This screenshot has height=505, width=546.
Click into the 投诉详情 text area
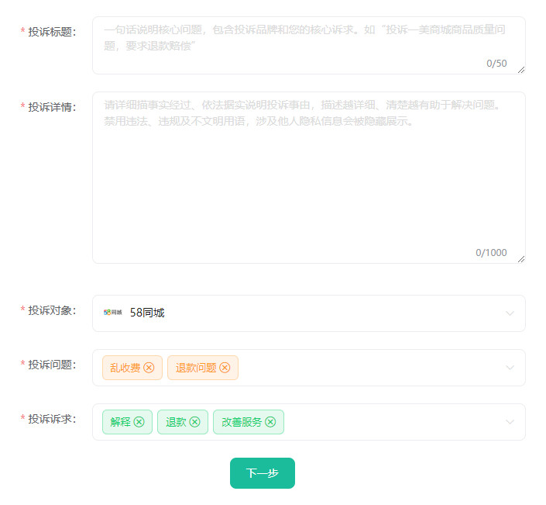(x=308, y=186)
